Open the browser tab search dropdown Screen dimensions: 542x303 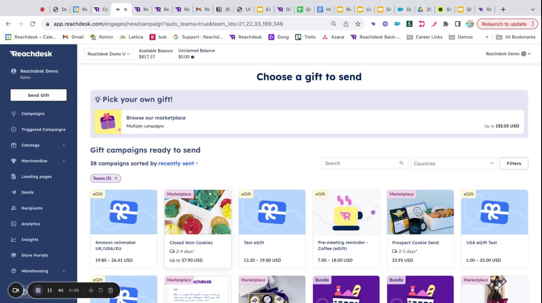(533, 9)
